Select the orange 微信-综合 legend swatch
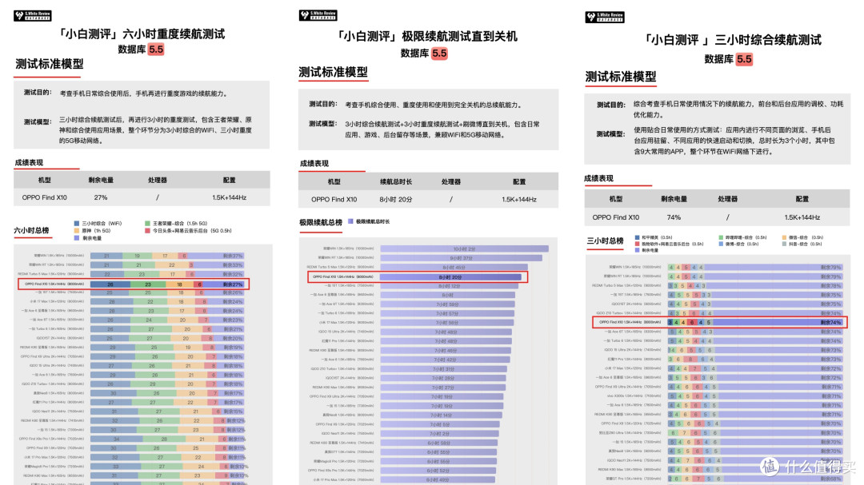Viewport: 864px width, 485px height. click(x=784, y=237)
